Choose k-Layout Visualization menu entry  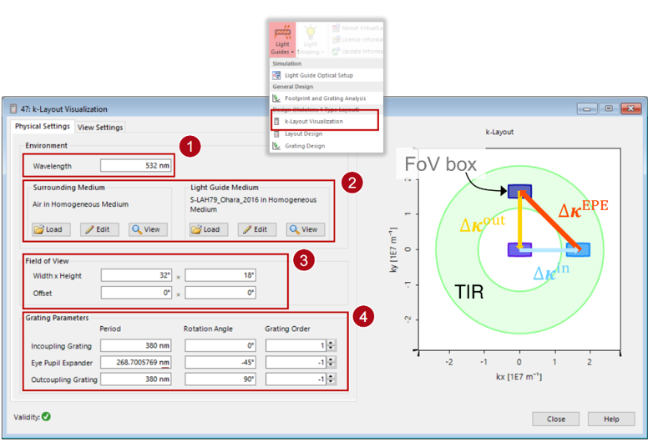(314, 122)
